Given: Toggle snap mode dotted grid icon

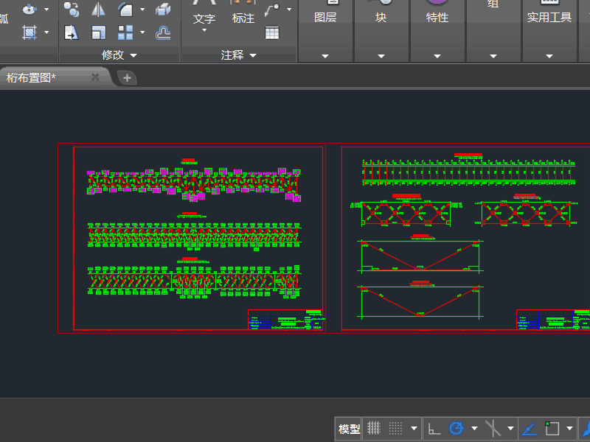Looking at the screenshot, I should click(x=396, y=428).
